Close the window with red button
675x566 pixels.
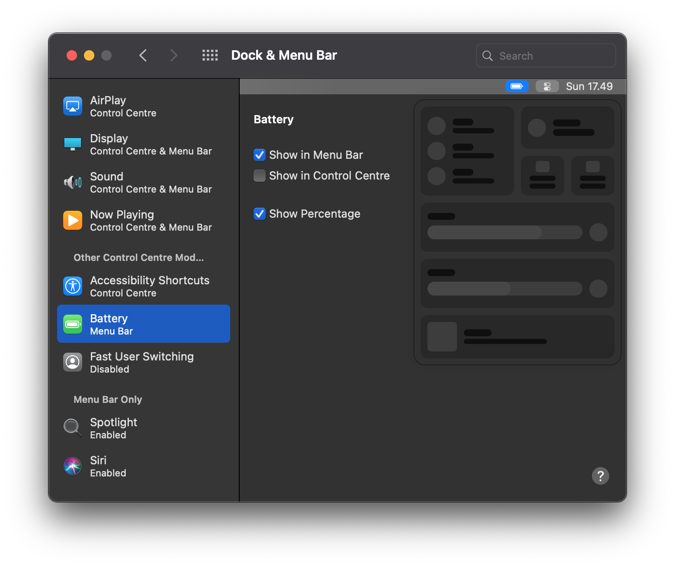72,55
